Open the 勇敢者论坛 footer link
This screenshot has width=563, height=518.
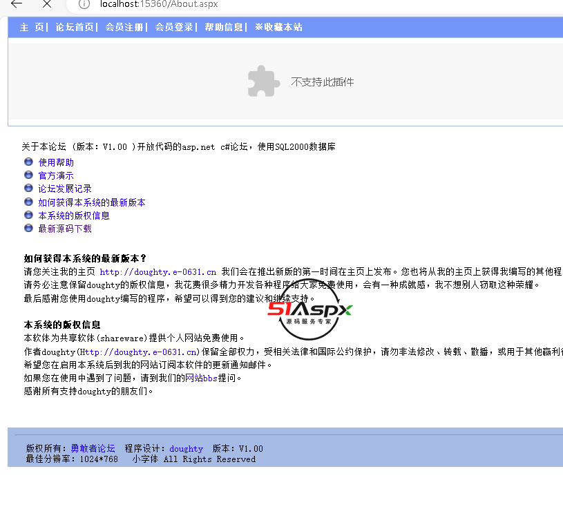[93, 449]
